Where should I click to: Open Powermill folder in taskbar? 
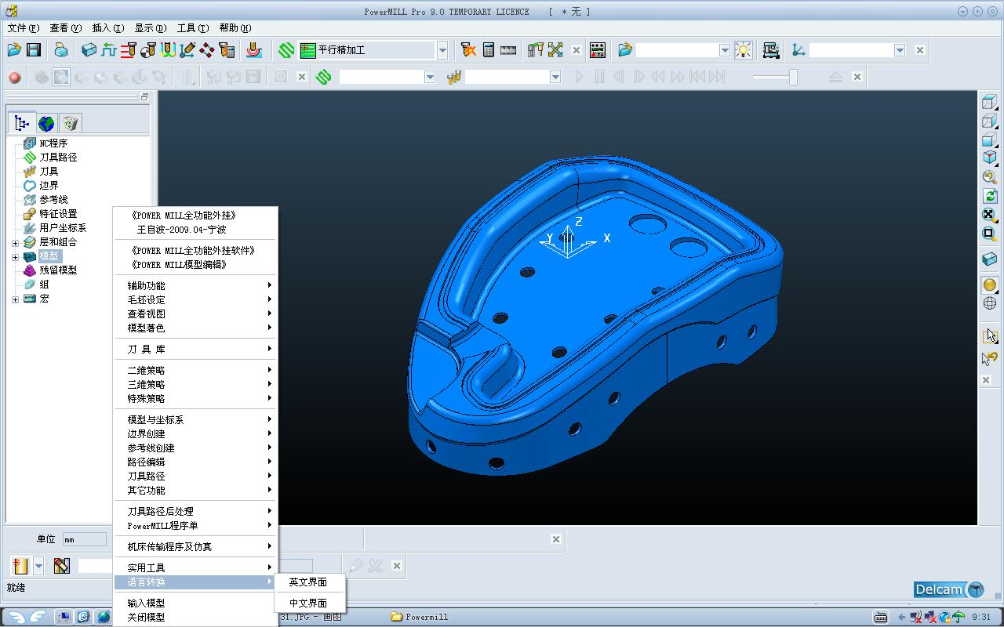pyautogui.click(x=420, y=617)
